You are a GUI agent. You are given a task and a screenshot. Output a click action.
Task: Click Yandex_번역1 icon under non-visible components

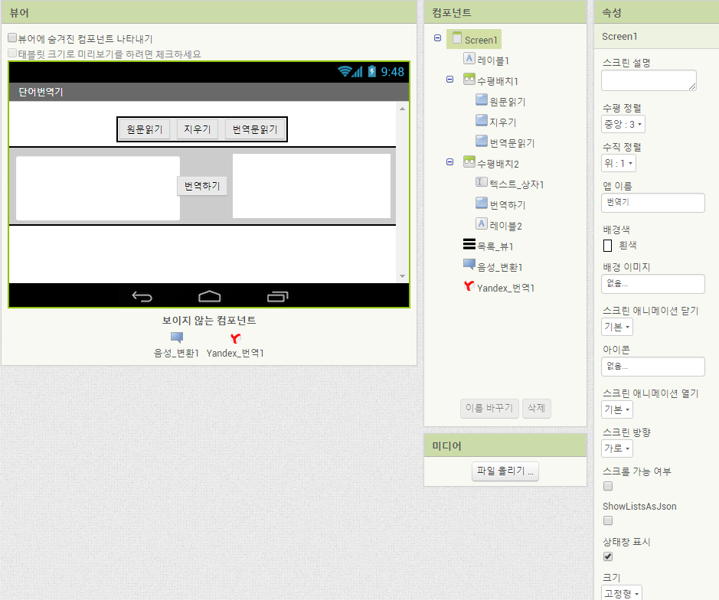pyautogui.click(x=235, y=338)
